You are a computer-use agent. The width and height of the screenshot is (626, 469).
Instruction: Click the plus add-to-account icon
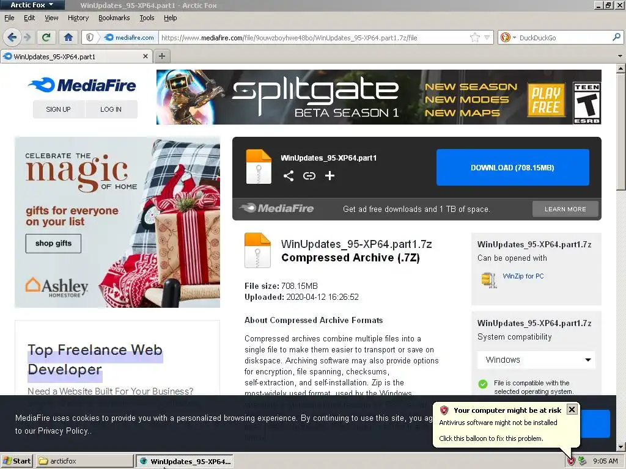(330, 176)
